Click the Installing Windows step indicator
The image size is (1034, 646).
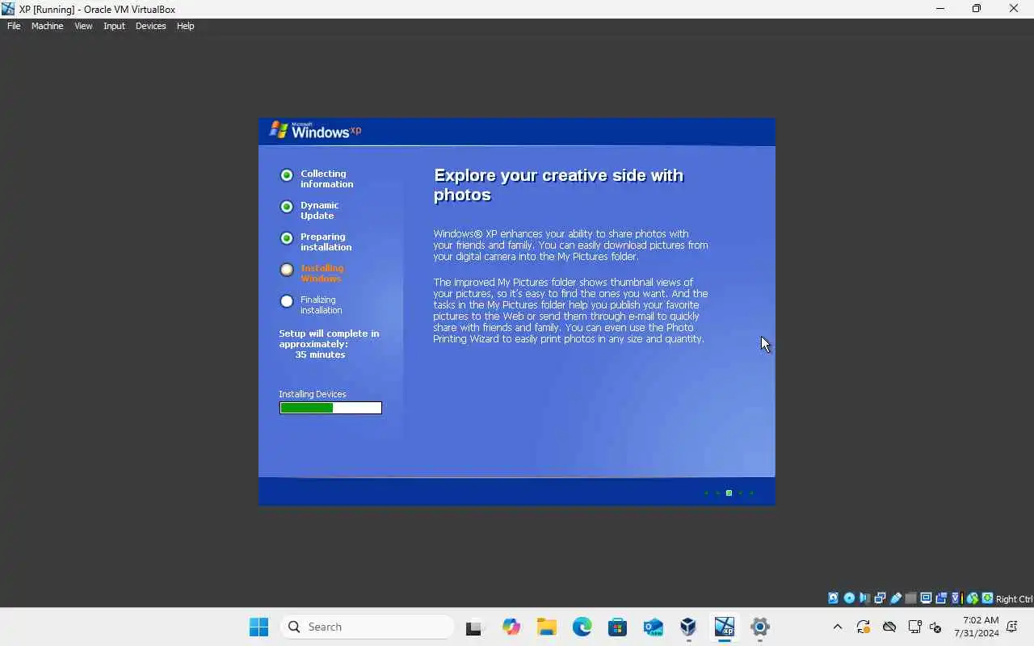pos(287,270)
